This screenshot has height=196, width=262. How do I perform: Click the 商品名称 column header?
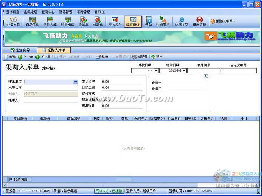point(73,119)
